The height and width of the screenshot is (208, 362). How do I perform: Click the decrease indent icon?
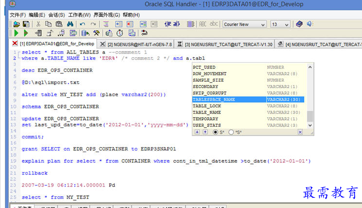click(168, 24)
